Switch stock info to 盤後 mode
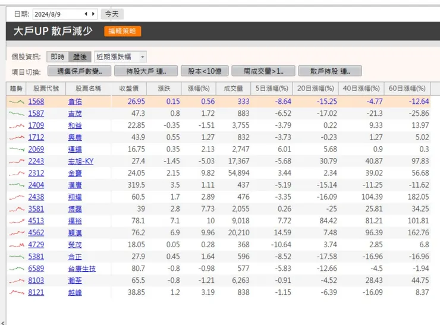 [80, 57]
